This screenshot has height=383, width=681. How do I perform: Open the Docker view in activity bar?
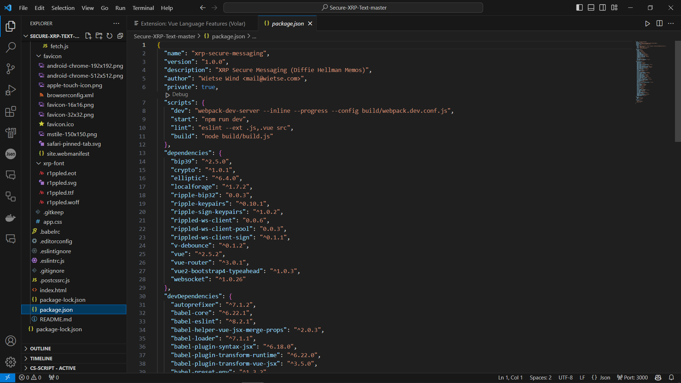tap(11, 218)
